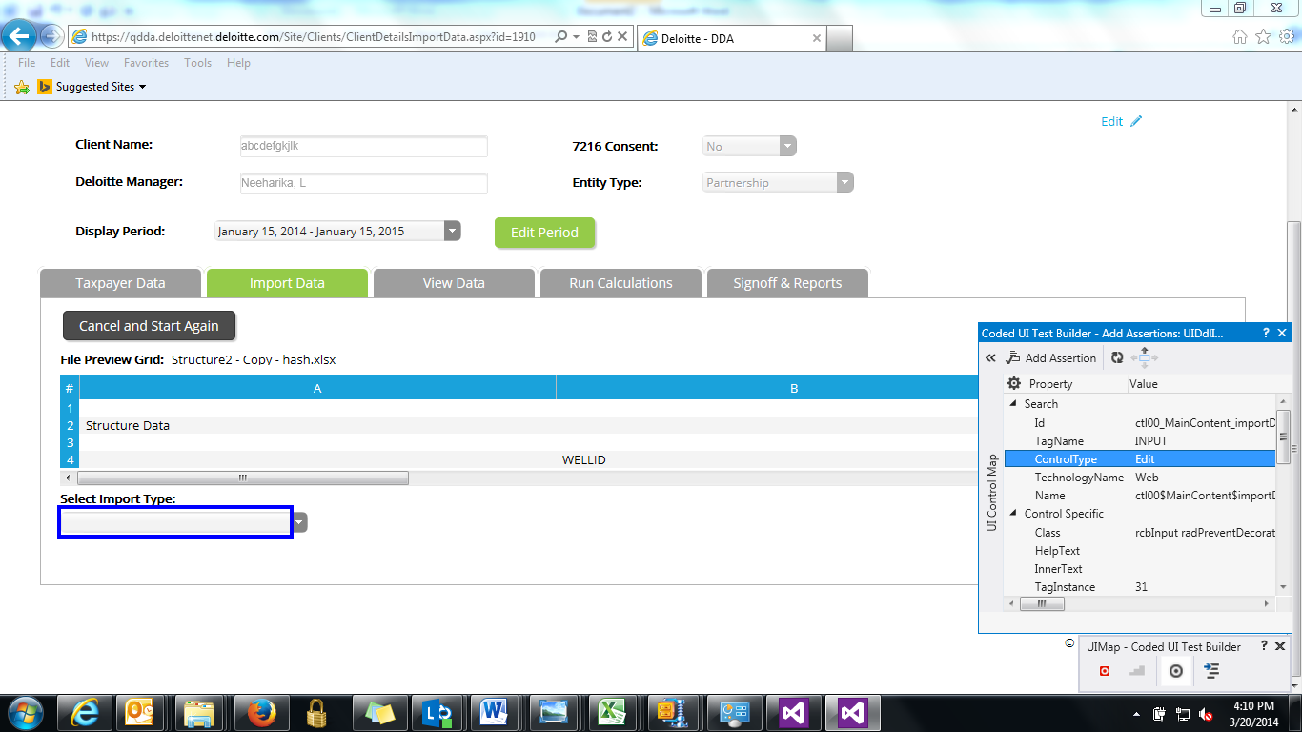
Task: Click the Generate Code icon in UIMap builder
Action: tap(1211, 671)
